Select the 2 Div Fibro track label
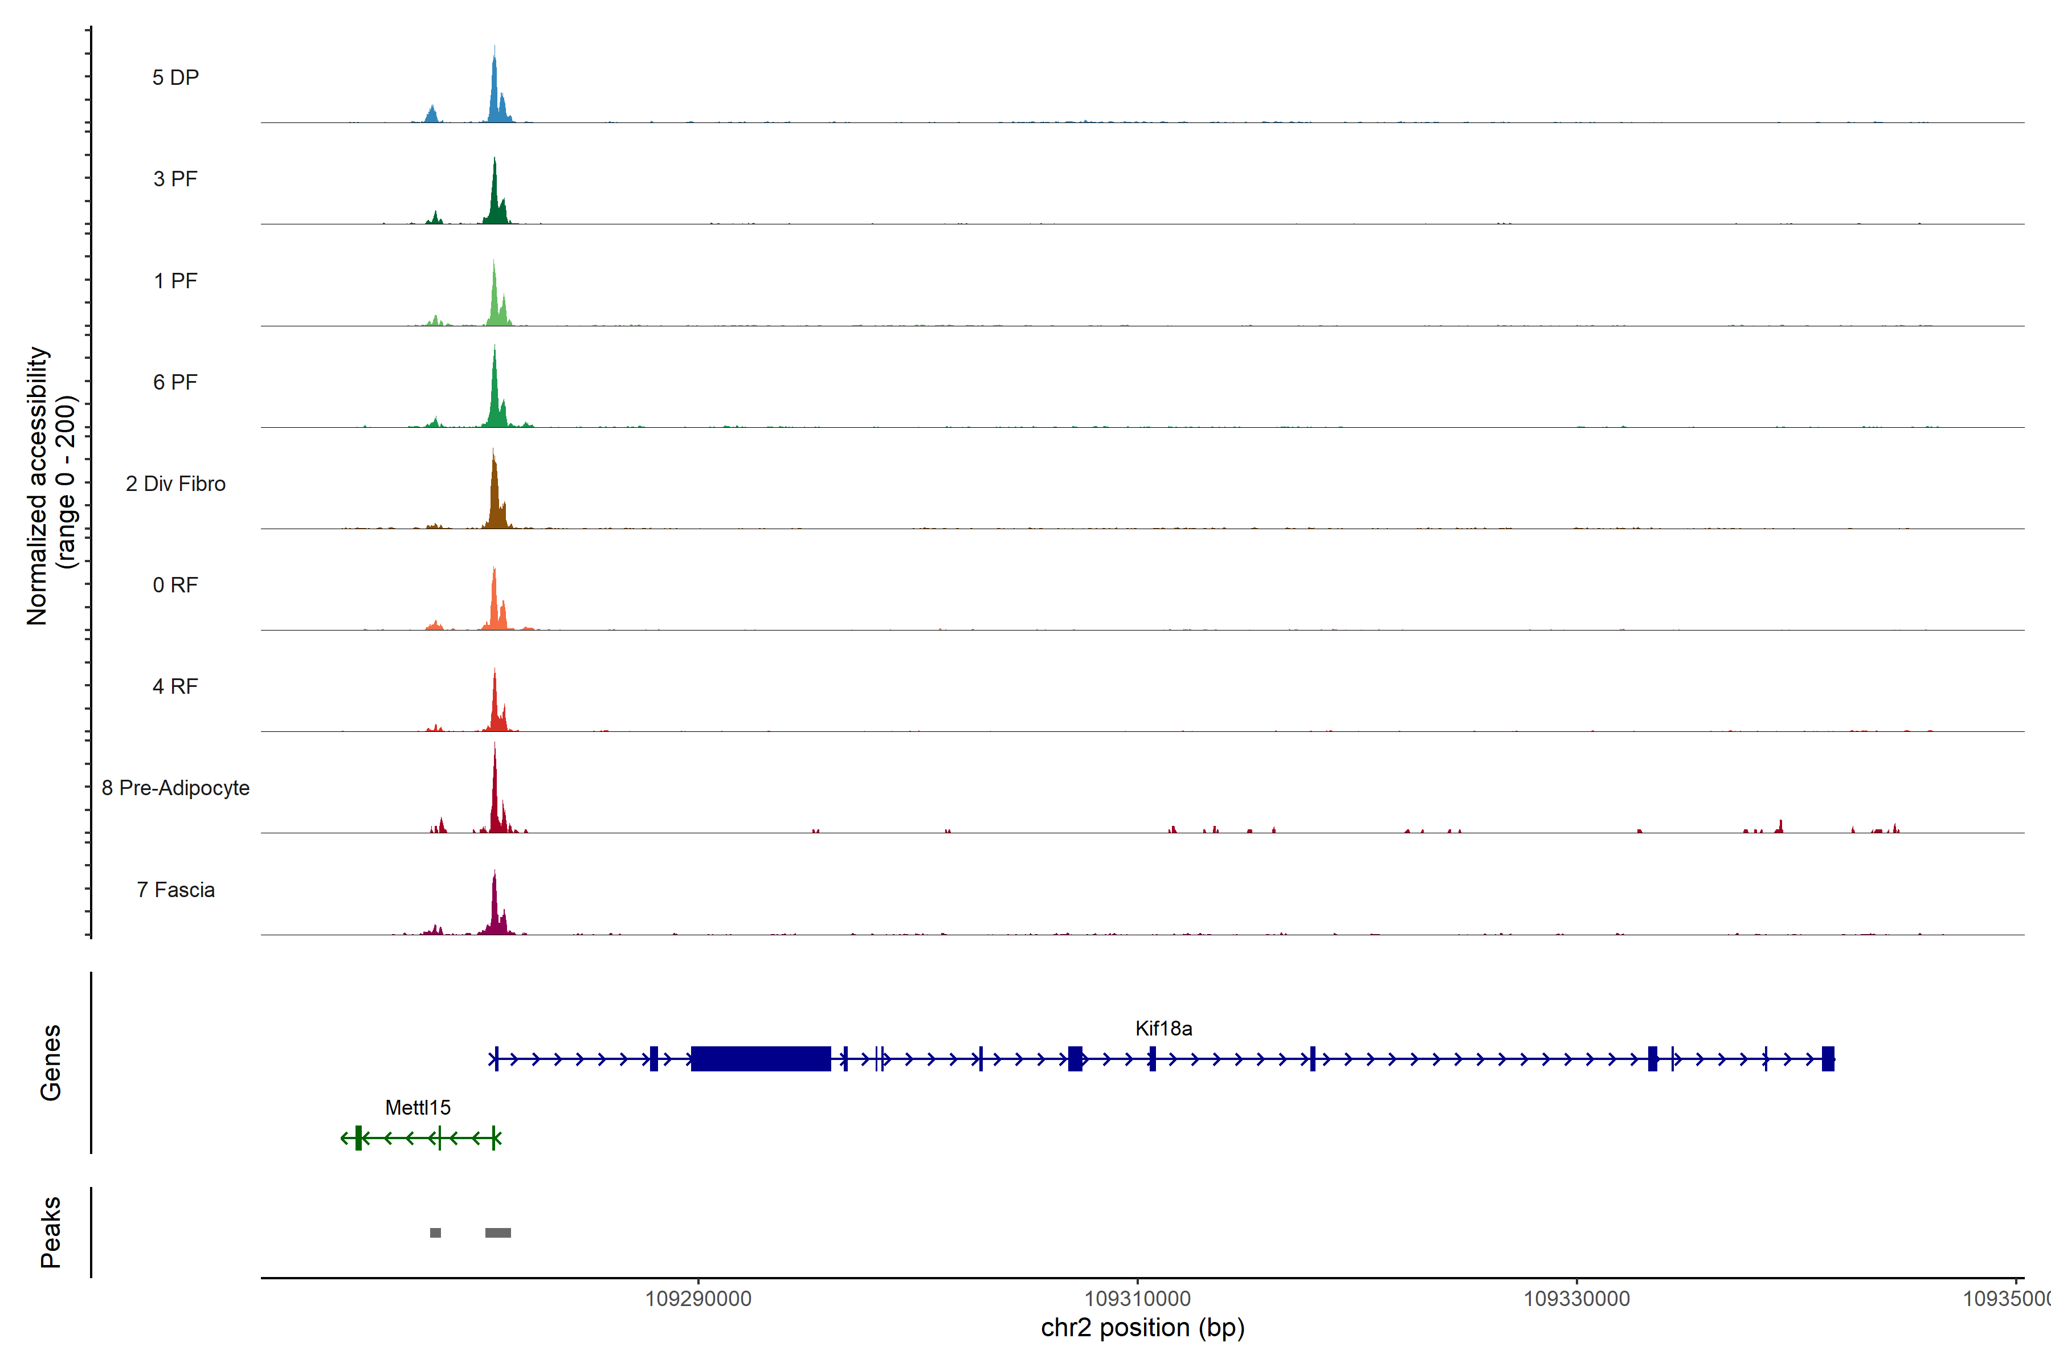2051x1367 pixels. coord(175,484)
